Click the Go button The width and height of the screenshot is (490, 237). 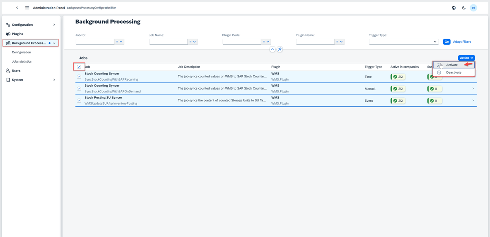tap(446, 41)
